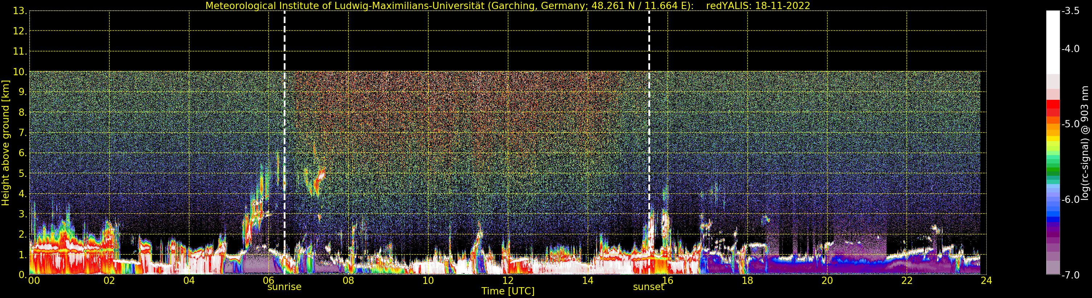The height and width of the screenshot is (298, 1092).
Task: Click the '12' time axis tick label
Action: pos(508,281)
